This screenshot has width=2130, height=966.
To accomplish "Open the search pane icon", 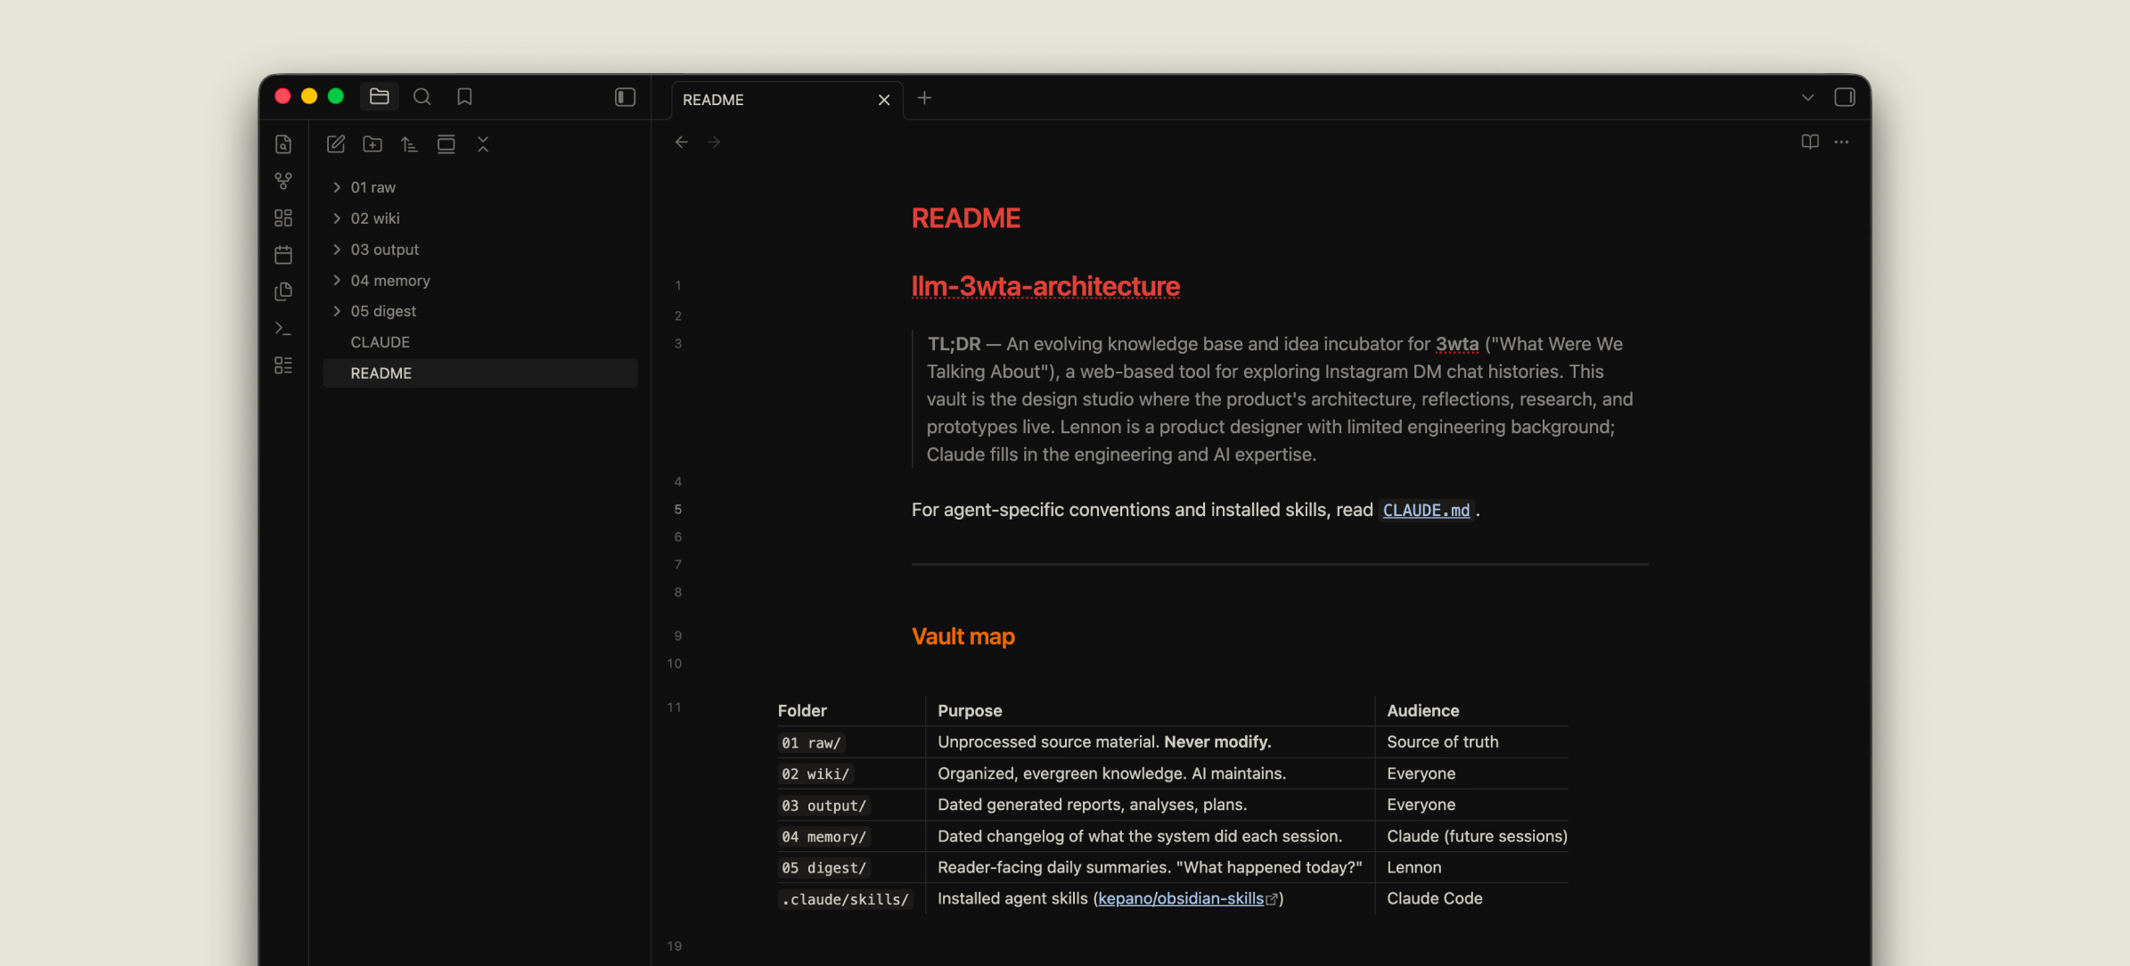I will [x=422, y=96].
